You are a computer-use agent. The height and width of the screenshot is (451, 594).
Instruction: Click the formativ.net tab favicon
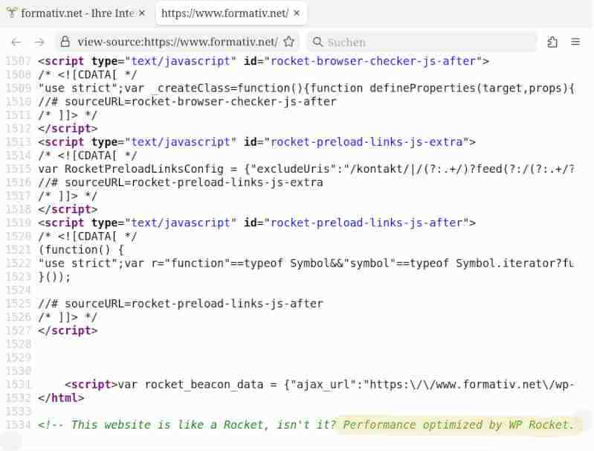pos(11,13)
